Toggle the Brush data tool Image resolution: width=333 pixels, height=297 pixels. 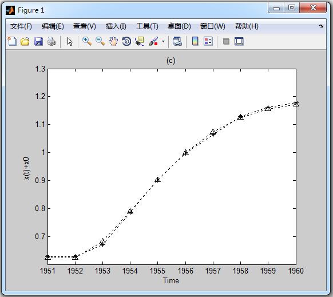[x=153, y=41]
